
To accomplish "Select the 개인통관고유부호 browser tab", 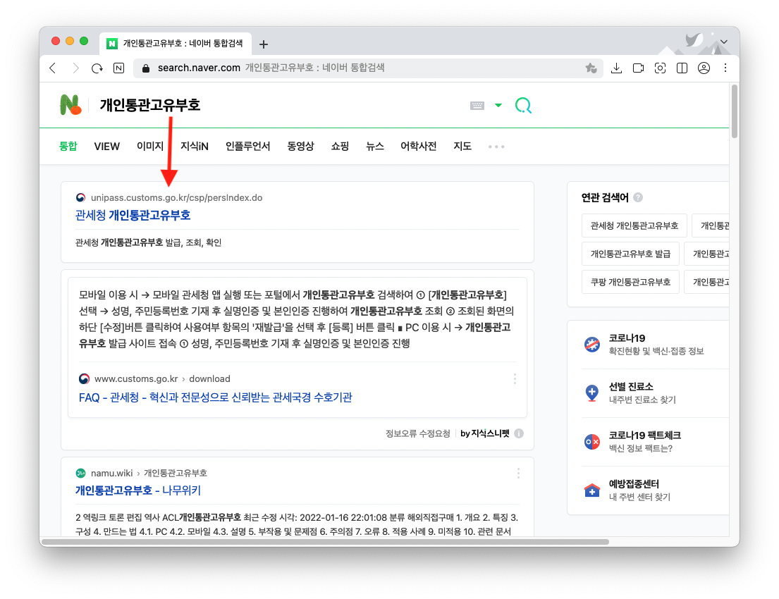I will coord(176,44).
